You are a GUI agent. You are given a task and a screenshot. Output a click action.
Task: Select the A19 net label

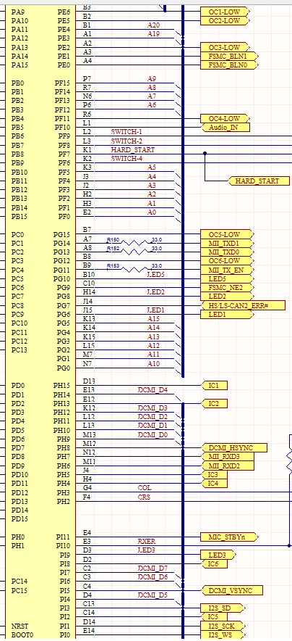point(153,34)
